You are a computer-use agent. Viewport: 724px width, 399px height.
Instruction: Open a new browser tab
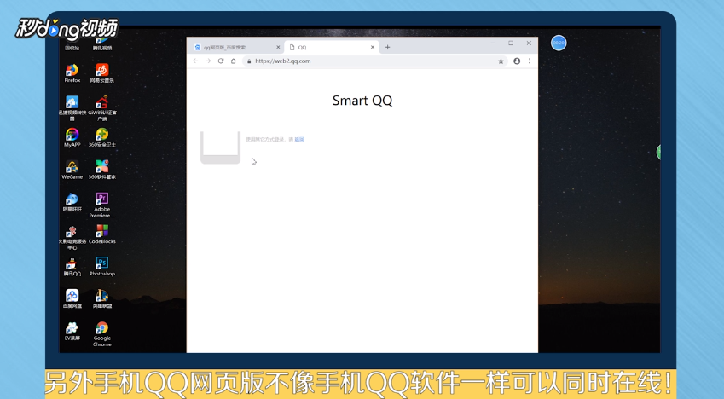pyautogui.click(x=387, y=47)
